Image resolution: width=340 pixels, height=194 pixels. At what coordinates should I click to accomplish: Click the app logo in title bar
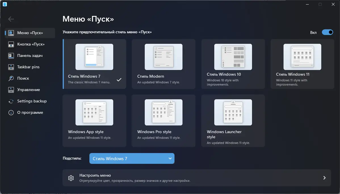click(x=5, y=4)
